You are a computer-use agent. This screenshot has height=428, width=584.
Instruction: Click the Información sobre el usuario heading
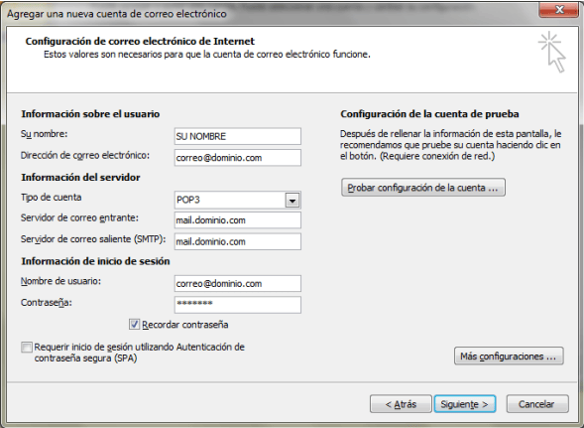point(90,114)
